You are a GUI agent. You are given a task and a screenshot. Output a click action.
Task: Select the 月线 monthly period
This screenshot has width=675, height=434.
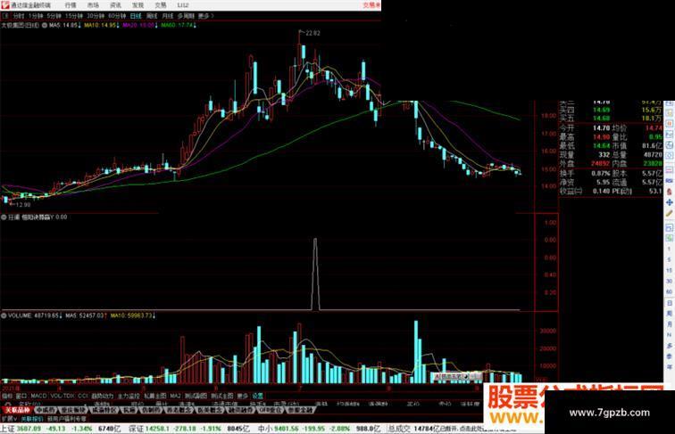click(x=168, y=16)
